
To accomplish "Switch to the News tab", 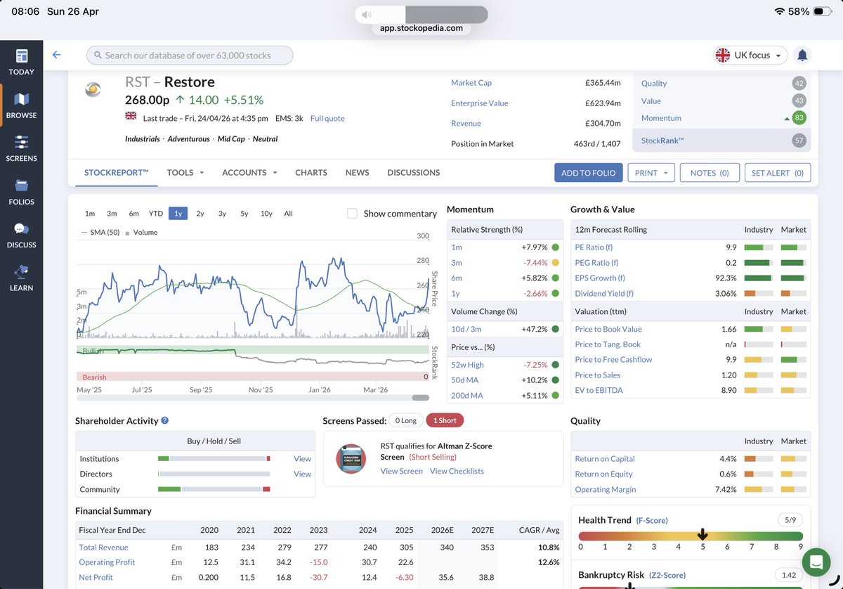I will 358,172.
